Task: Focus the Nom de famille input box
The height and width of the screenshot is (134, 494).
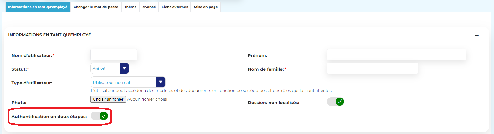Action: 372,68
